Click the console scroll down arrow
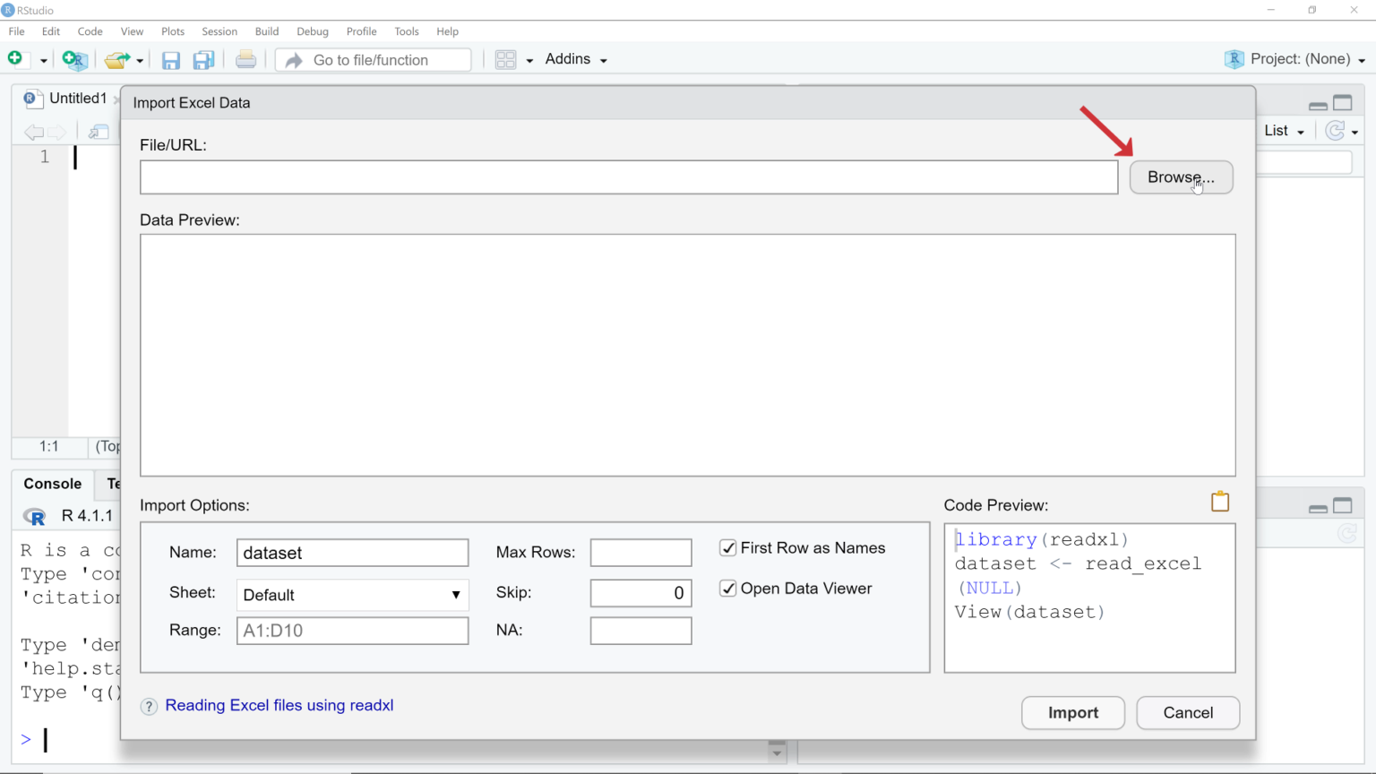This screenshot has width=1376, height=774. click(777, 753)
